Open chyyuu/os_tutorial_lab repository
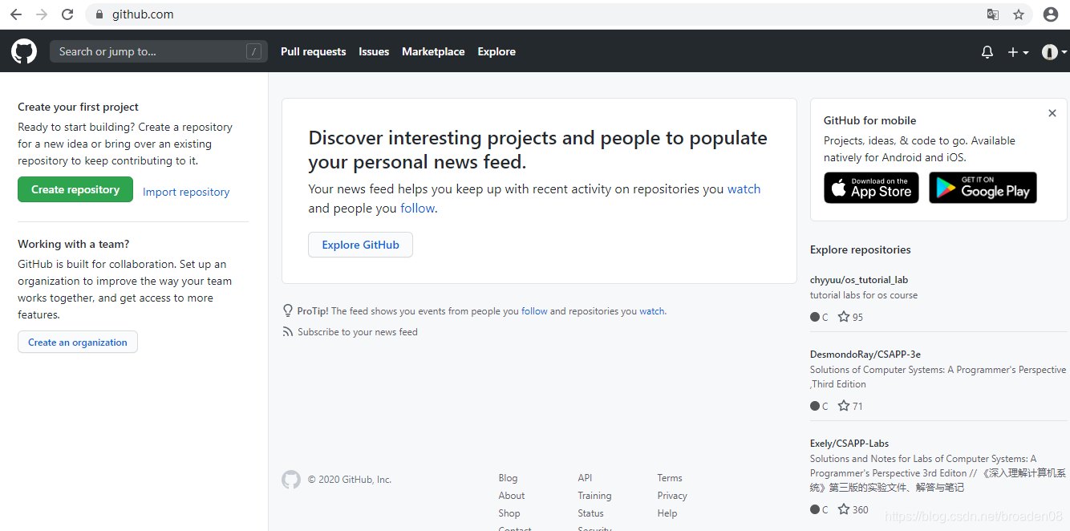Screen dimensions: 1070x531 point(859,280)
